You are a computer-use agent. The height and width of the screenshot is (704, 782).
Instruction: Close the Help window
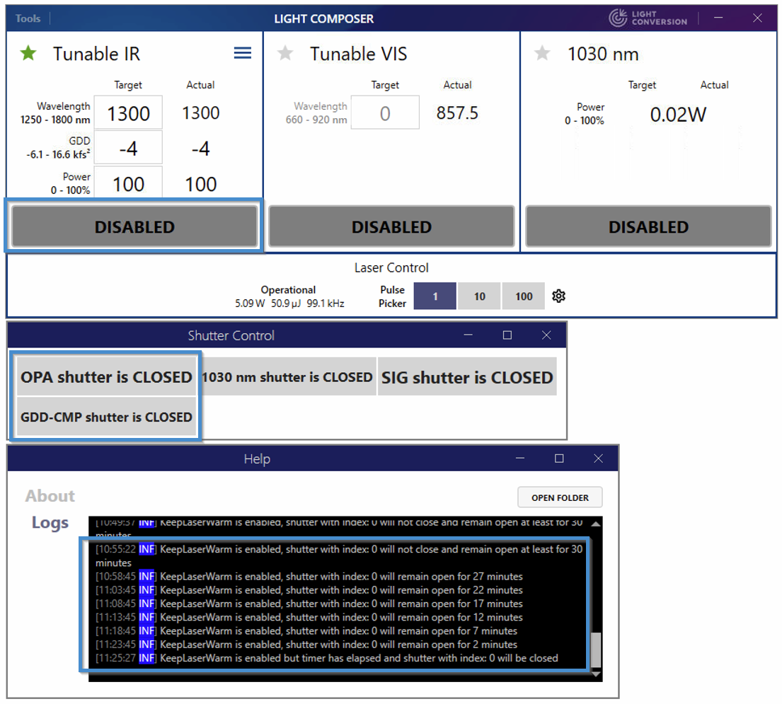pyautogui.click(x=599, y=458)
